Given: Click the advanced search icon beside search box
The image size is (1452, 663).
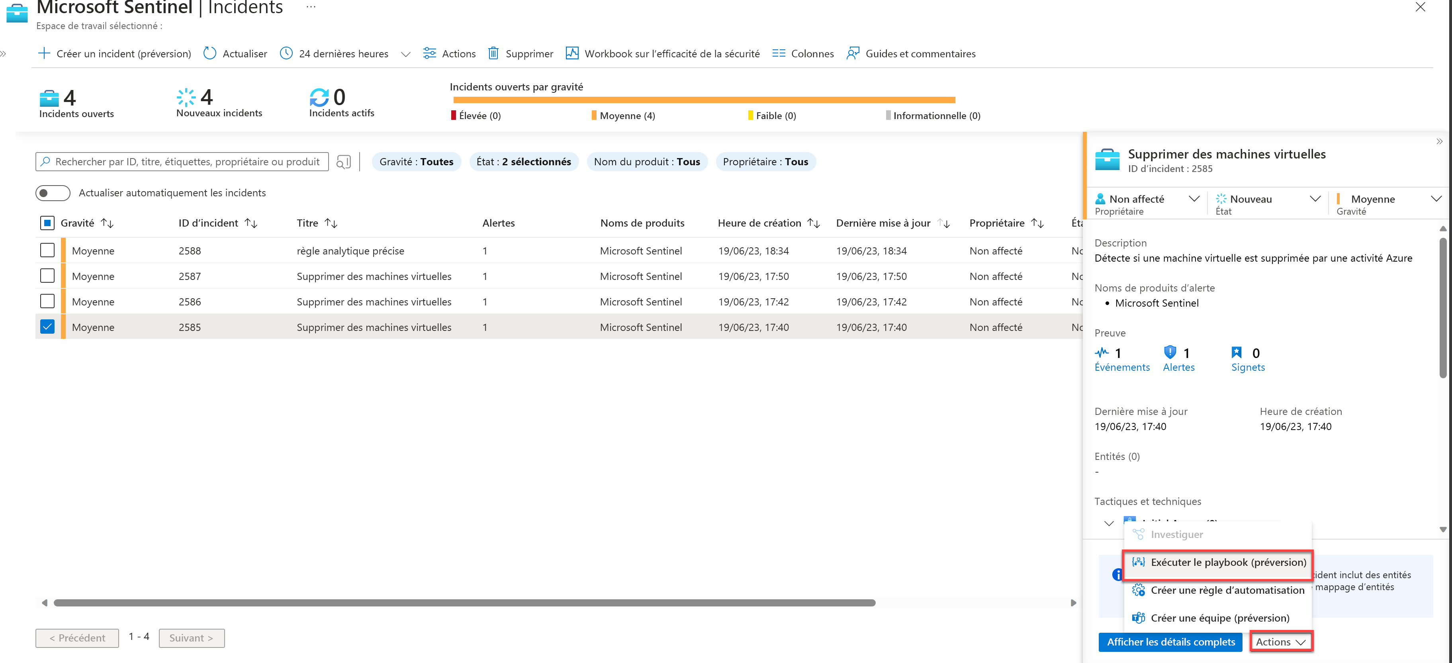Looking at the screenshot, I should pos(343,162).
